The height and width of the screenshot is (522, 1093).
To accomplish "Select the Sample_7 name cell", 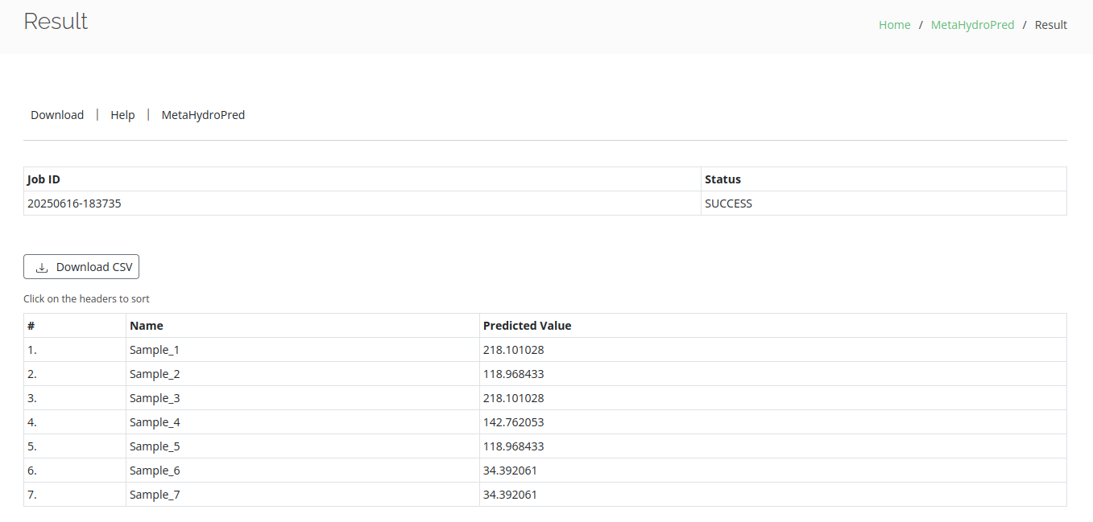I will (155, 495).
